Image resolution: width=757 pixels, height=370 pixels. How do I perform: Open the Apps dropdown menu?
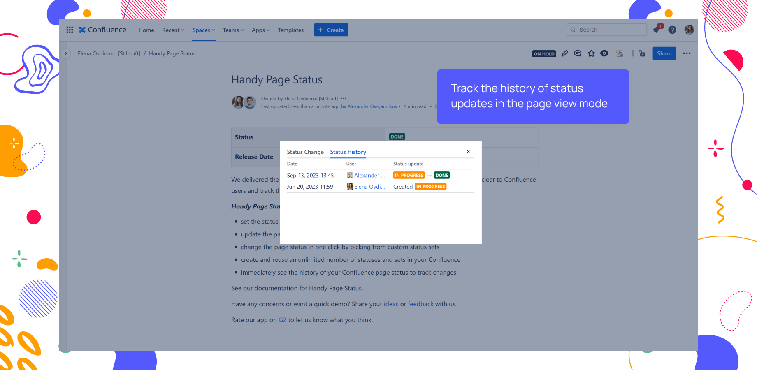coord(261,30)
